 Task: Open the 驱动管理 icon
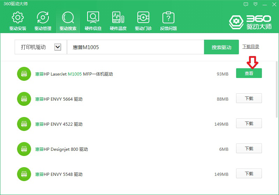tap(43, 18)
